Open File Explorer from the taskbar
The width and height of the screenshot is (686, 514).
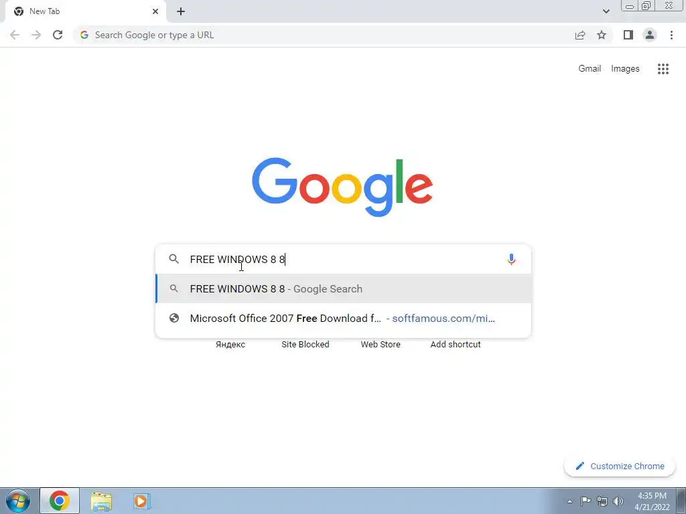(101, 501)
